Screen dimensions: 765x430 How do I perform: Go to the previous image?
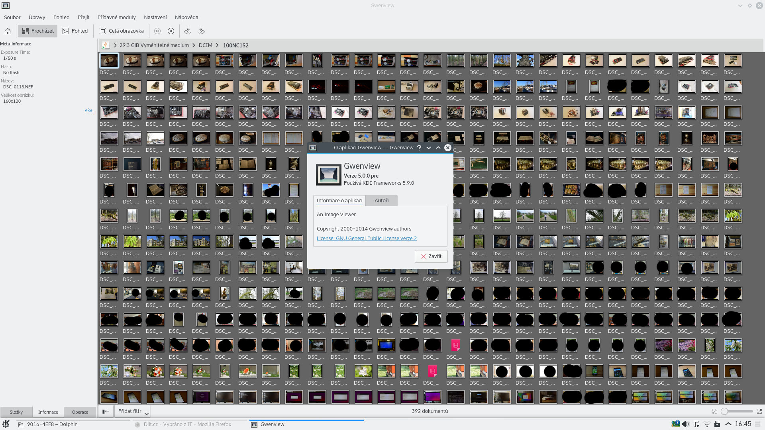tap(157, 31)
